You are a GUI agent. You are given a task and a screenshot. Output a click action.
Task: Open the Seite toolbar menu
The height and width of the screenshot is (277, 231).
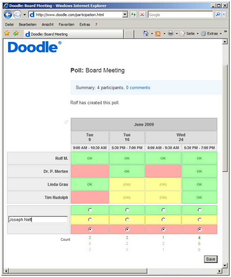[189, 33]
